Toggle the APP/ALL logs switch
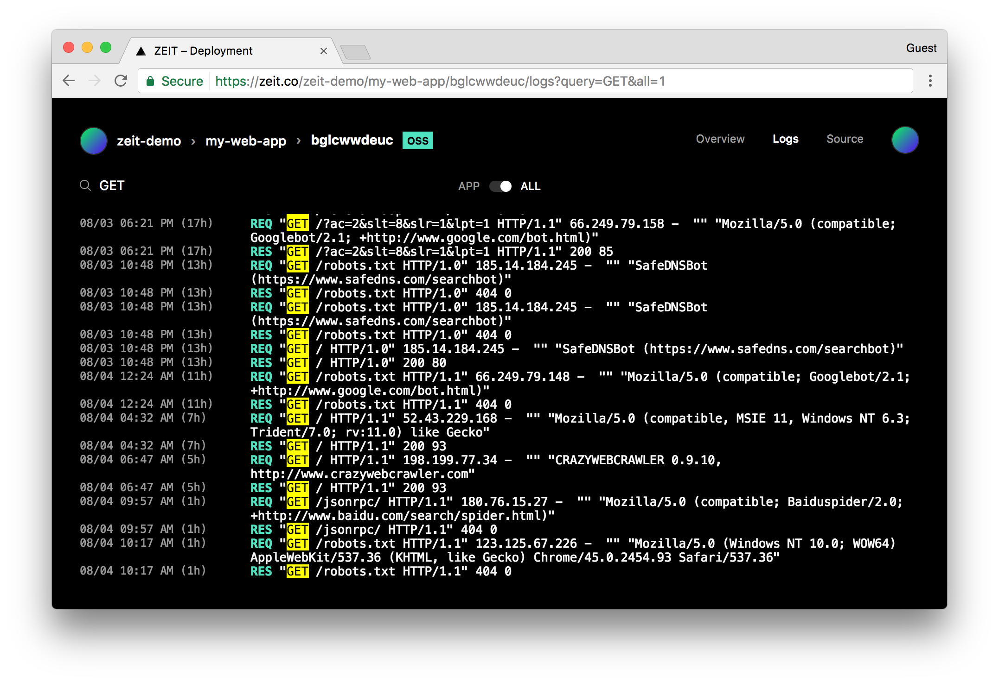The image size is (999, 683). pos(500,186)
